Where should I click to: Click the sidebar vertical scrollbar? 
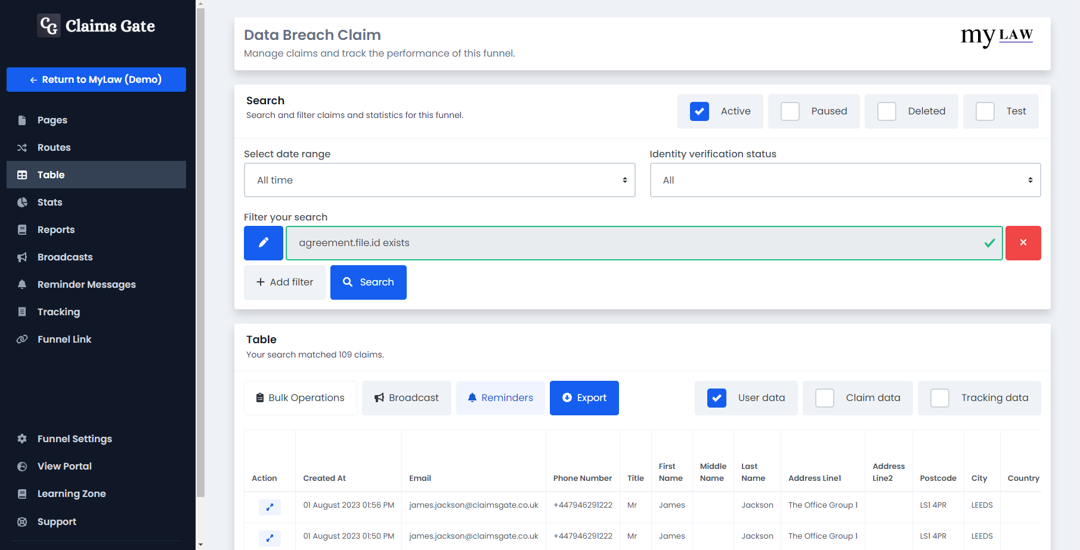pyautogui.click(x=200, y=252)
